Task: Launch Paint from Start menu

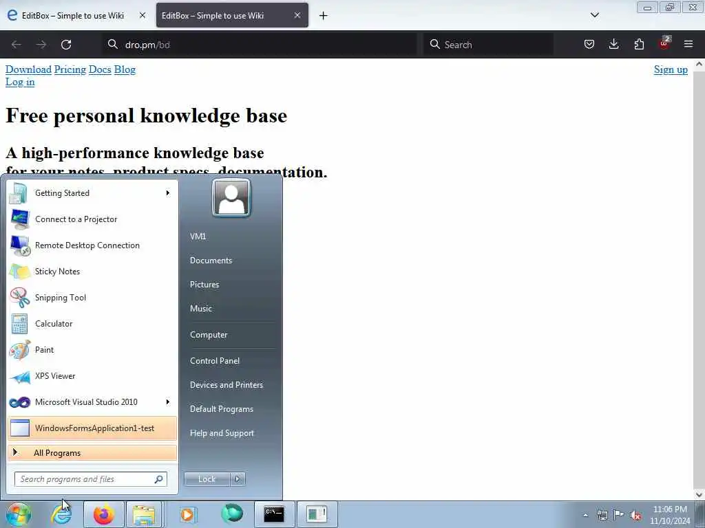Action: tap(92, 349)
